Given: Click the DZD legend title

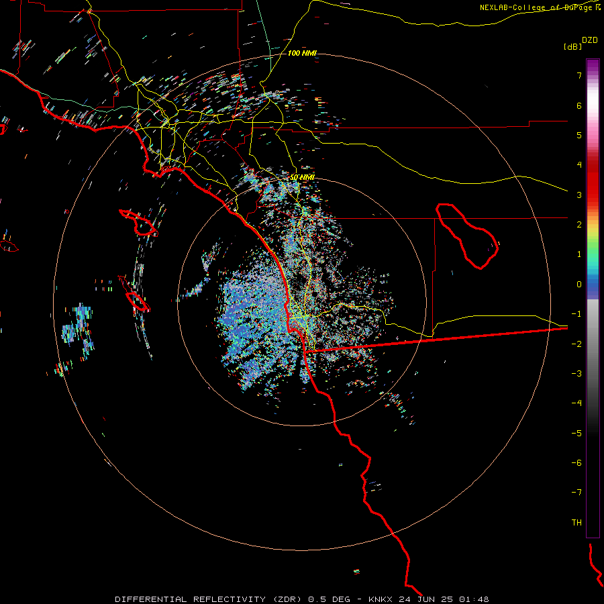Looking at the screenshot, I should pos(590,40).
